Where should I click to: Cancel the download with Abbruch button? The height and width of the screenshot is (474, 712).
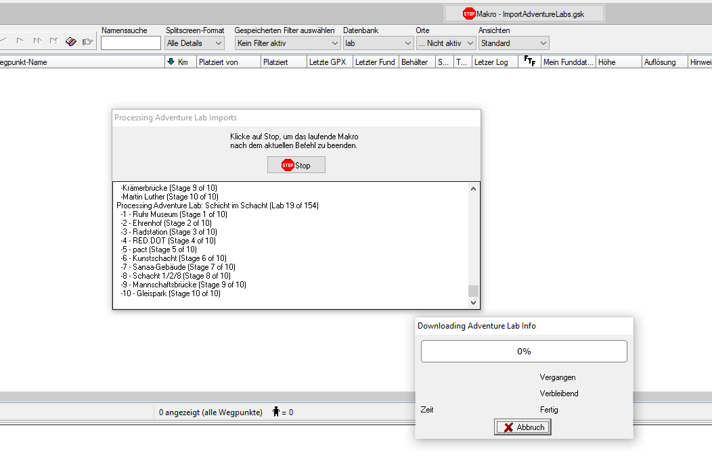pos(522,427)
